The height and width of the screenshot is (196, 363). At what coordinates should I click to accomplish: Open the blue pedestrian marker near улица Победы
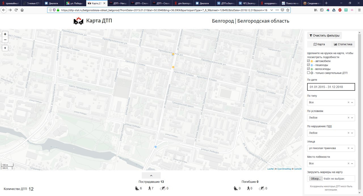pyautogui.click(x=155, y=147)
